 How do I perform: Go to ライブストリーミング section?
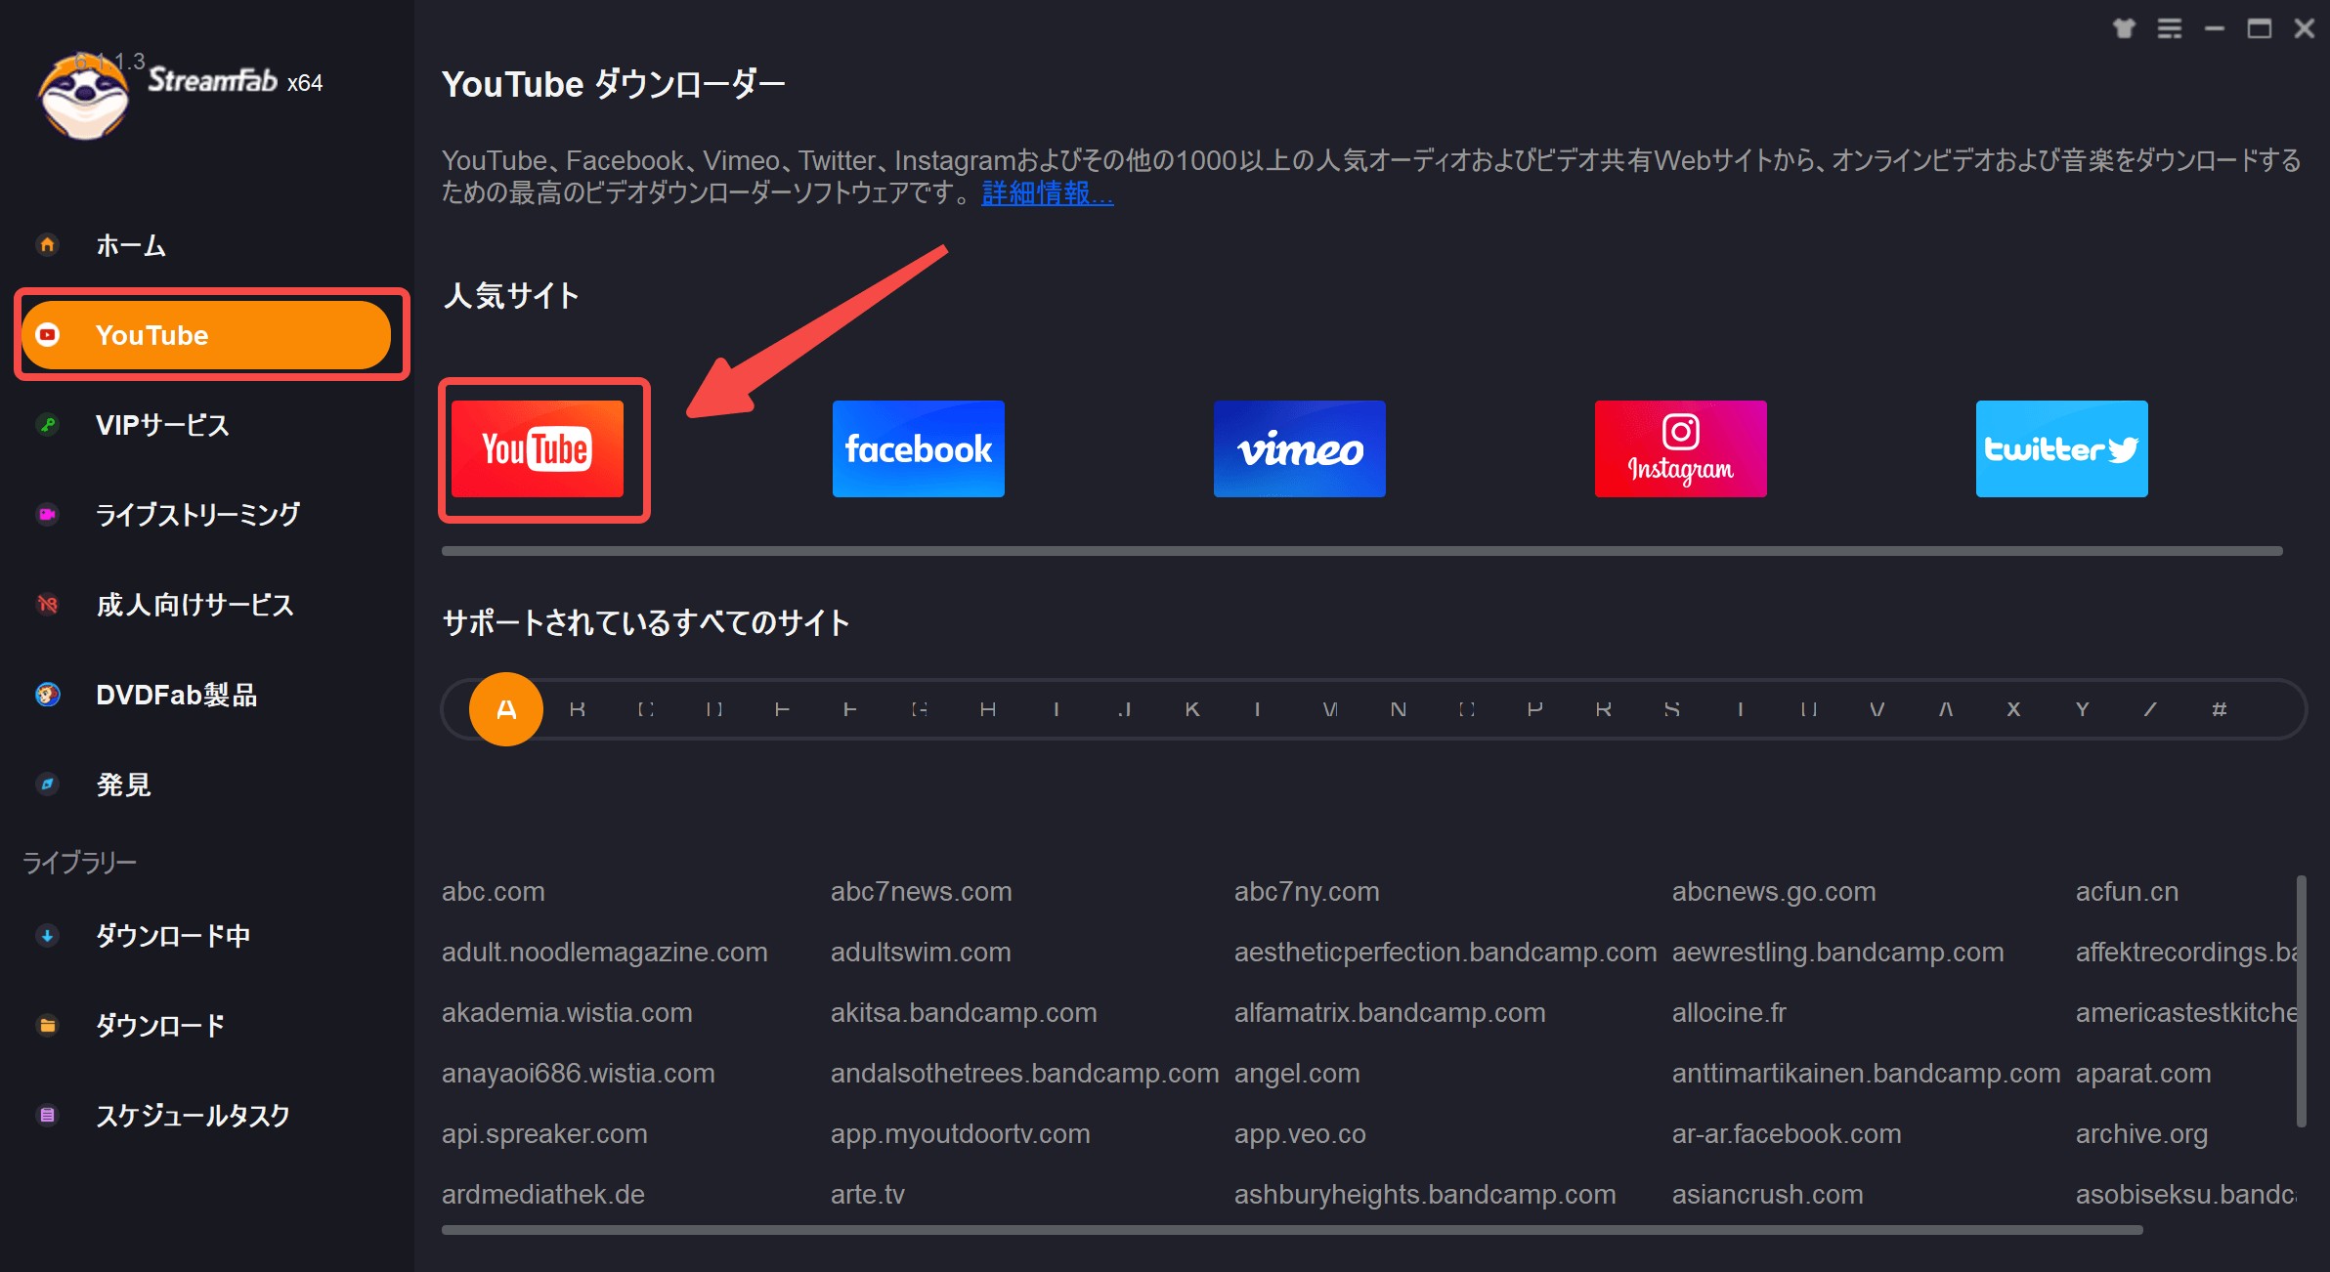click(196, 515)
